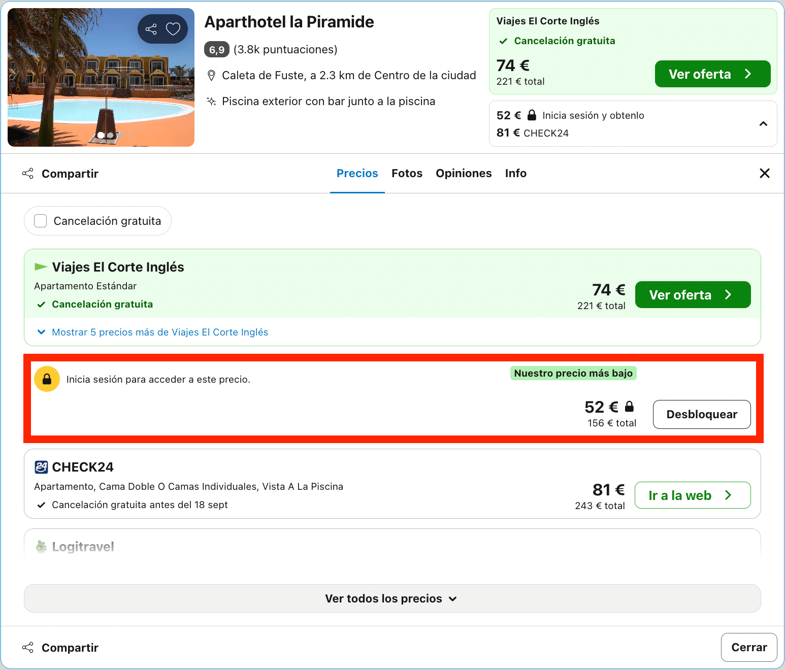Screen dimensions: 785x670
Task: Click the Logitravel provider name
Action: tap(83, 547)
